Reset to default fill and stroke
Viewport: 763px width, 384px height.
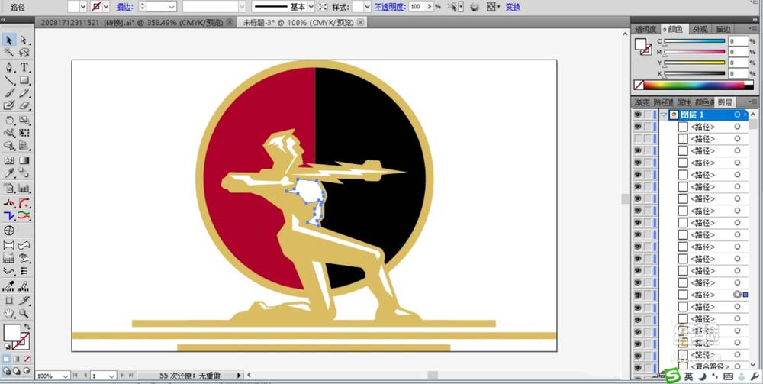(7, 346)
